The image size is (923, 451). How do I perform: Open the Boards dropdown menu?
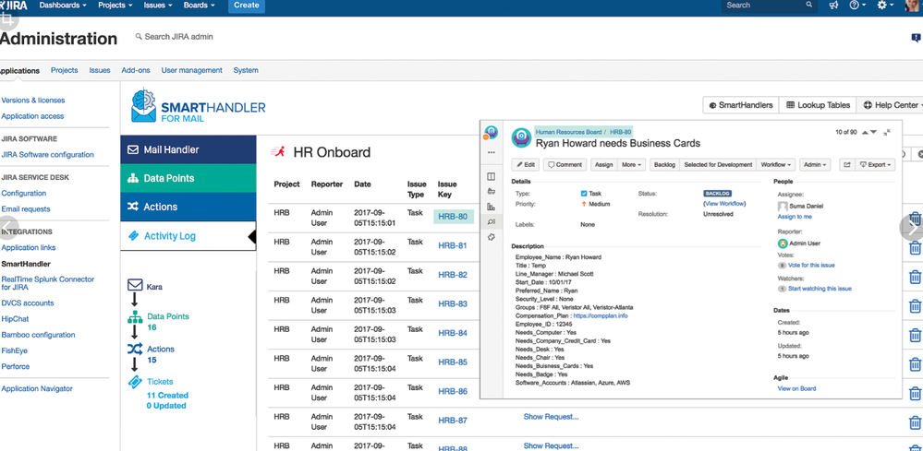click(x=199, y=6)
